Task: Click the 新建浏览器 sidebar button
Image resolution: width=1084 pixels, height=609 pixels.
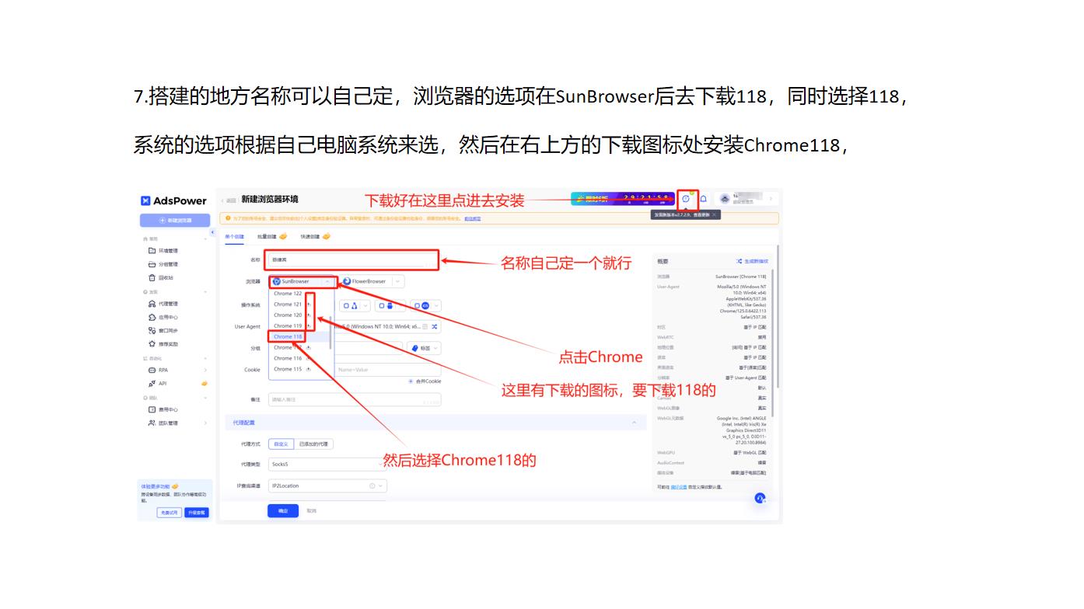Action: click(x=175, y=221)
